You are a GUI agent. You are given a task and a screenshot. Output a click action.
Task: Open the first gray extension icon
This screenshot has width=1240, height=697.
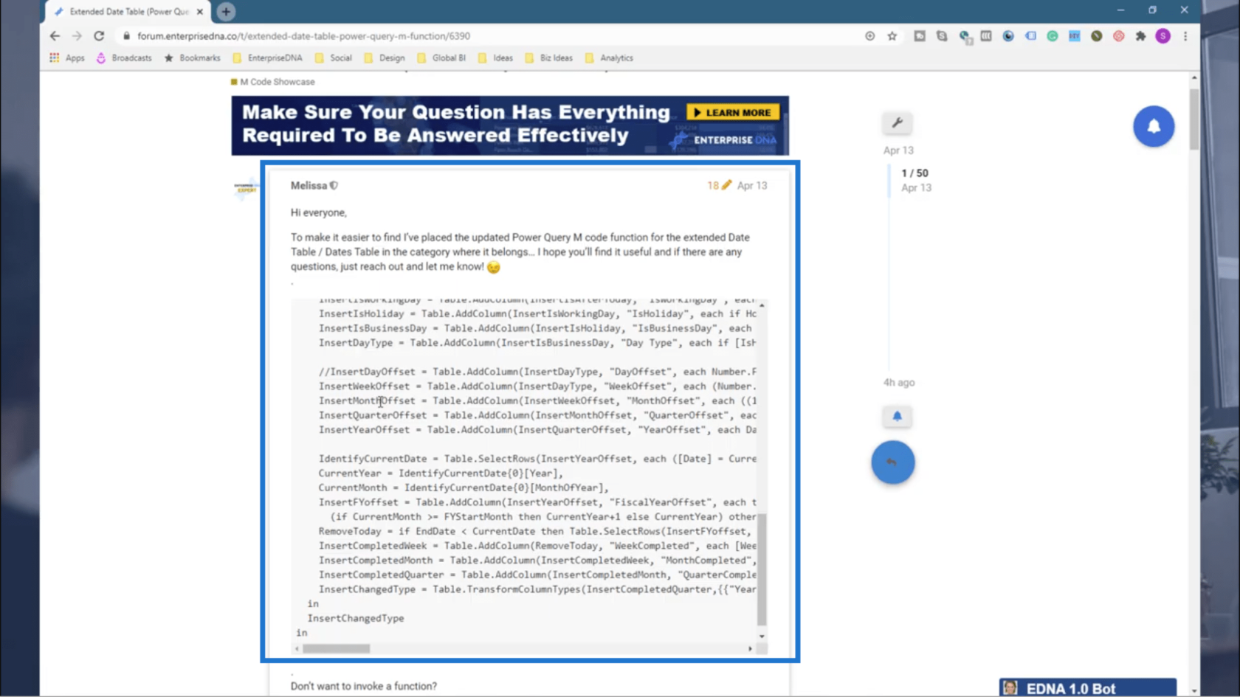click(920, 35)
